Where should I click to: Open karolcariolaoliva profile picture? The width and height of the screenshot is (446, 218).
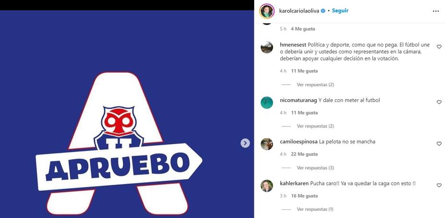(267, 11)
